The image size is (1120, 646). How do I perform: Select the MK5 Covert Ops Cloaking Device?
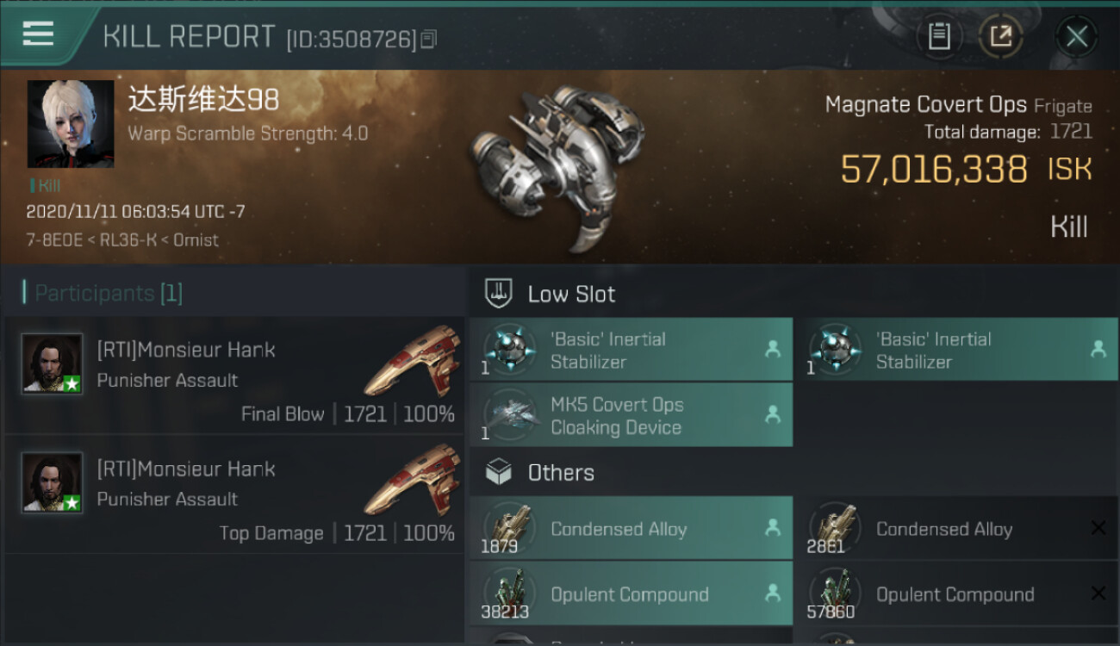tap(631, 416)
